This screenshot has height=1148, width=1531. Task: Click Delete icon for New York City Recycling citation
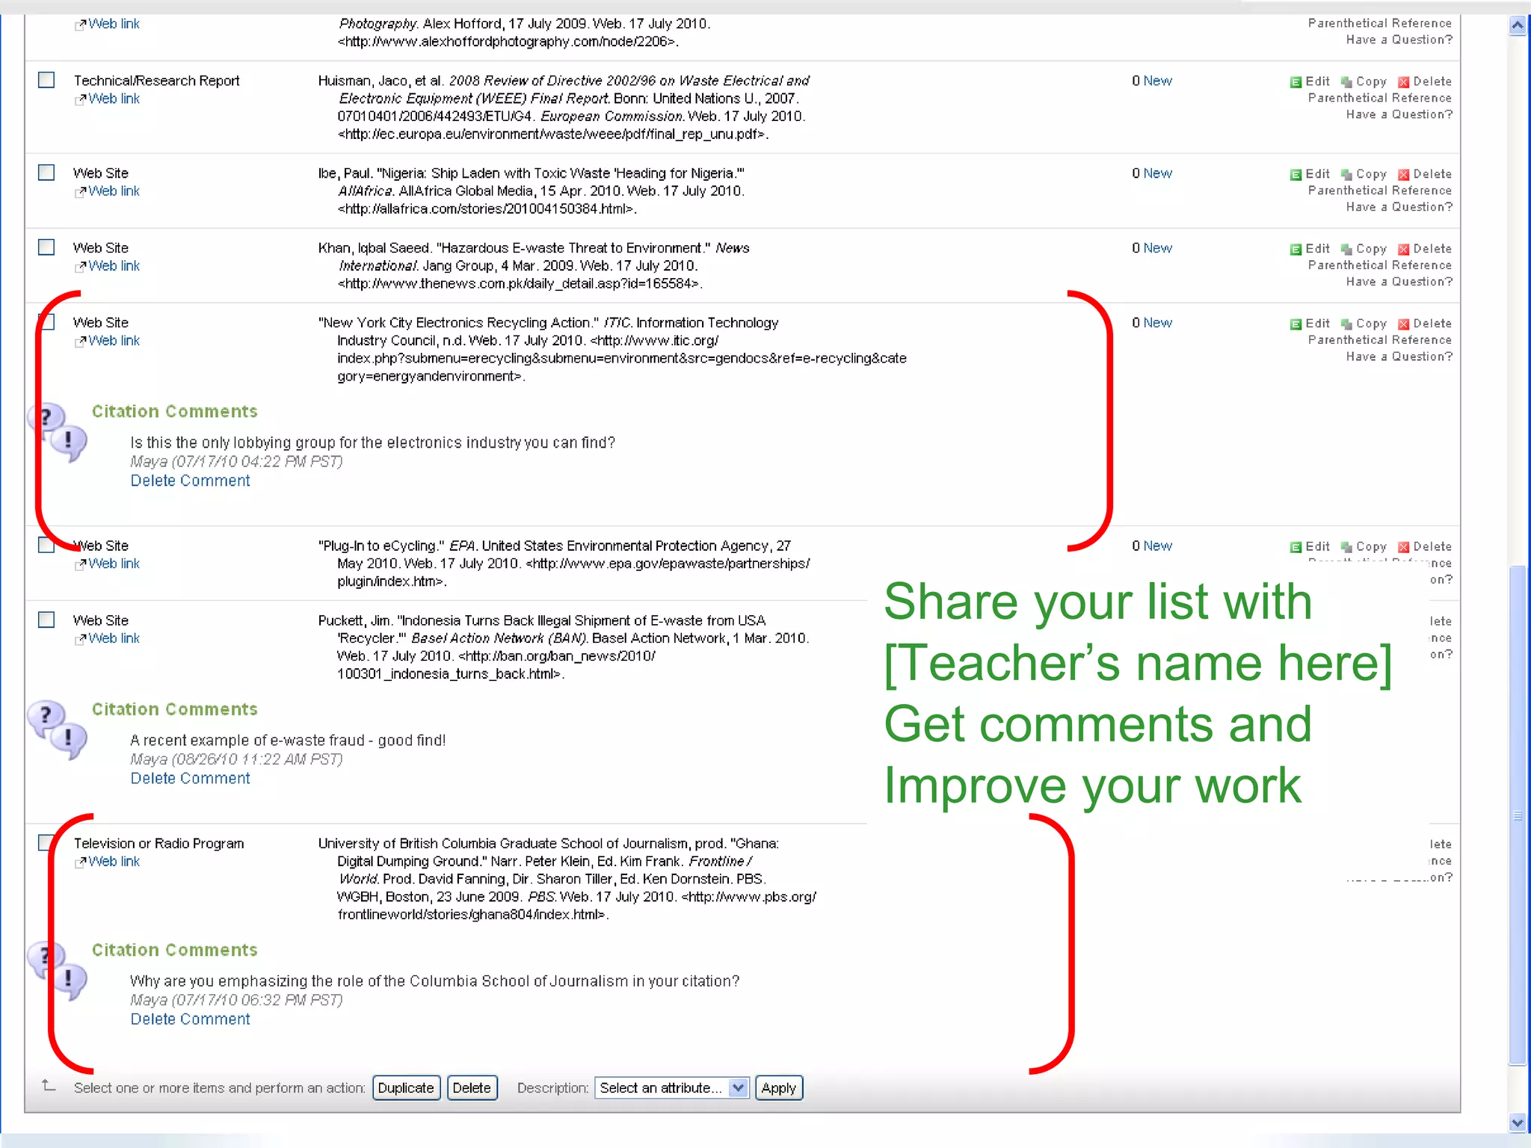pyautogui.click(x=1404, y=324)
